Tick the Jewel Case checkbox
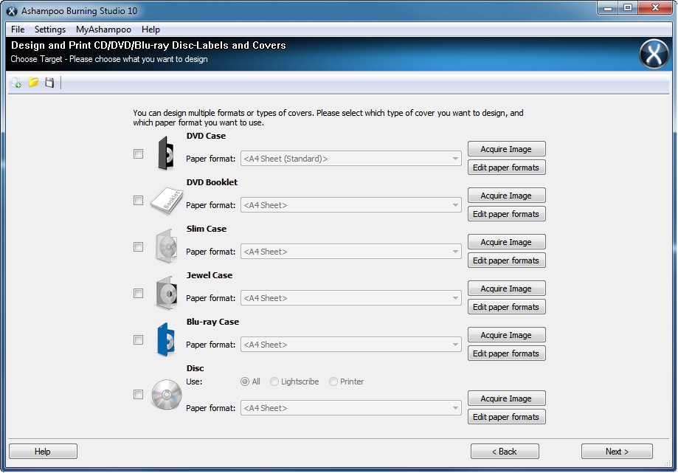 click(x=138, y=294)
